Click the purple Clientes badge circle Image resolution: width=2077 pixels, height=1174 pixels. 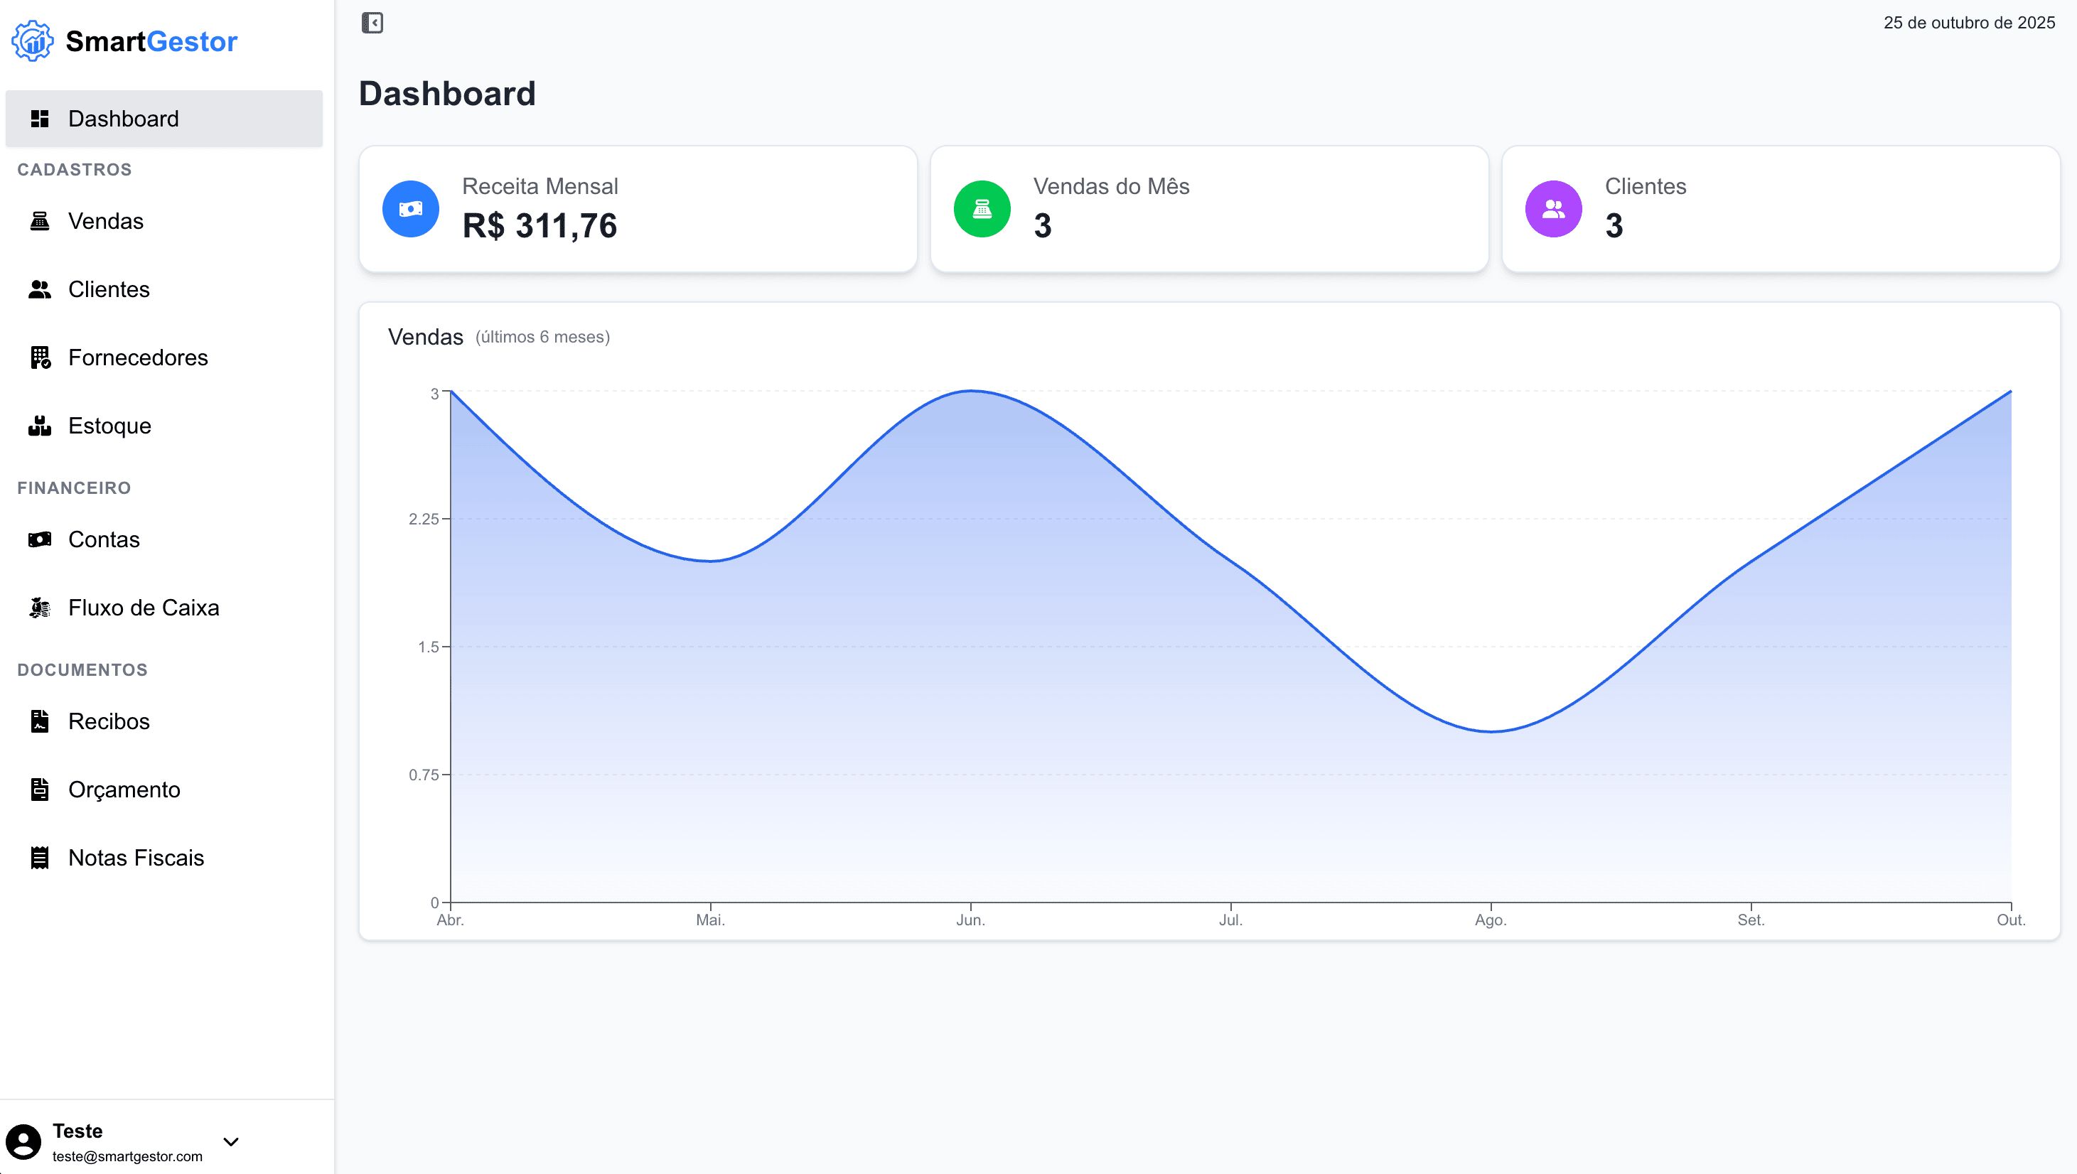[x=1552, y=208]
